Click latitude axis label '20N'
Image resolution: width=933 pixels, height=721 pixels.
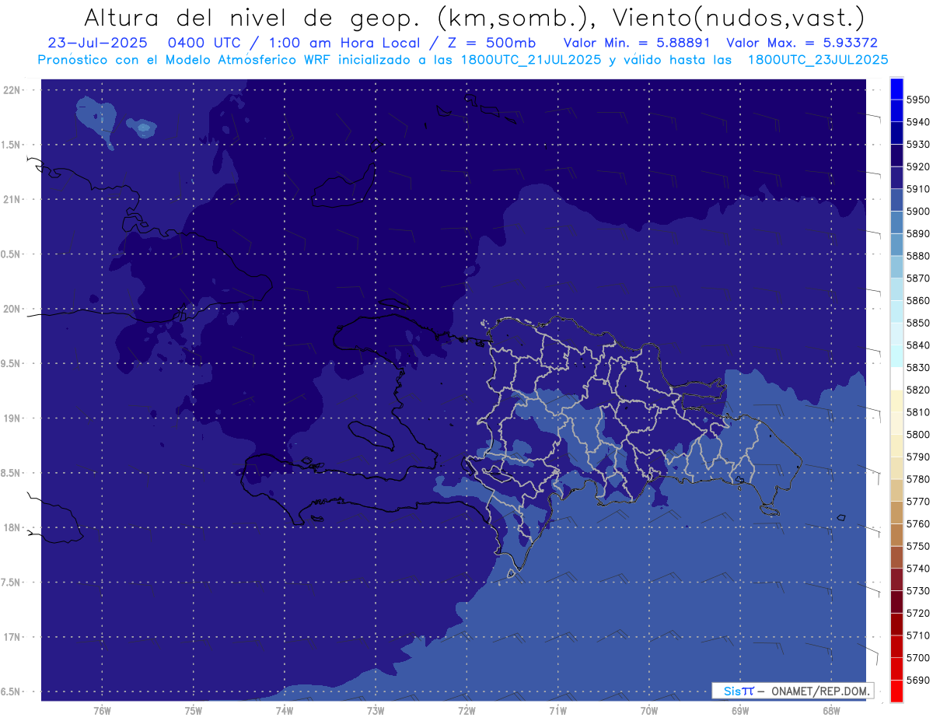pos(12,309)
